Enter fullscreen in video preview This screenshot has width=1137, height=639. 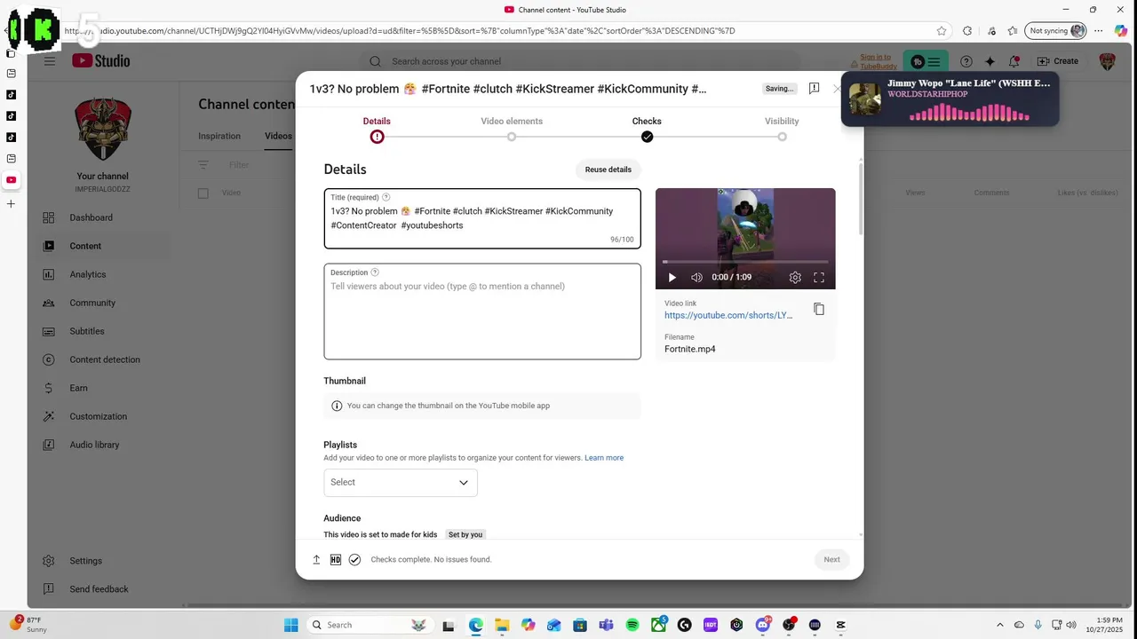point(819,277)
